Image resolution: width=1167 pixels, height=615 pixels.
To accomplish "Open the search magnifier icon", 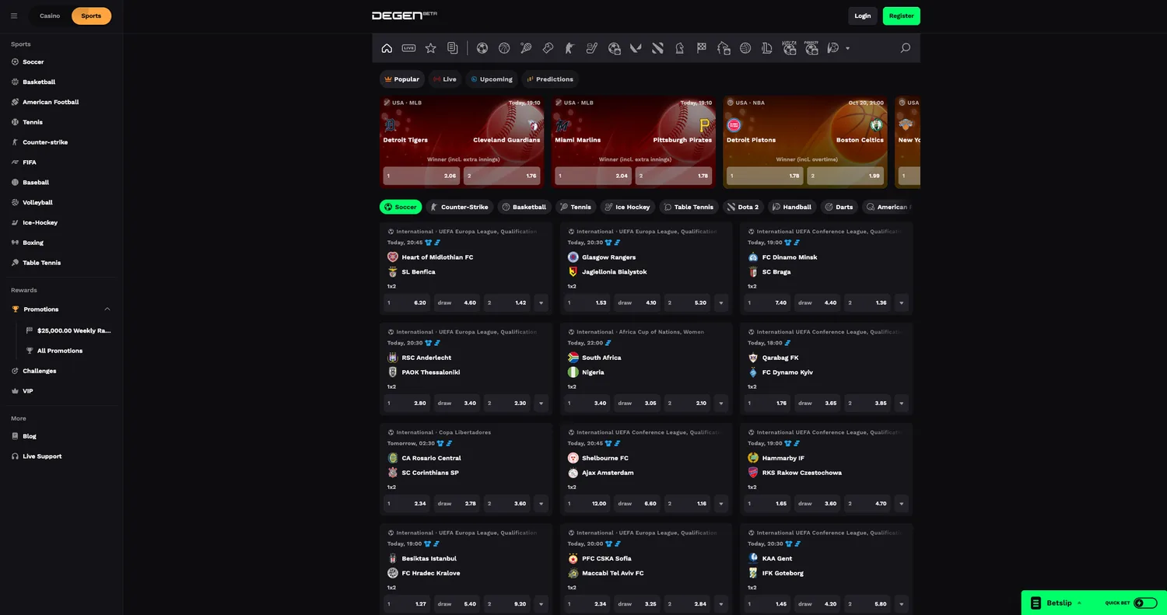I will (x=905, y=48).
